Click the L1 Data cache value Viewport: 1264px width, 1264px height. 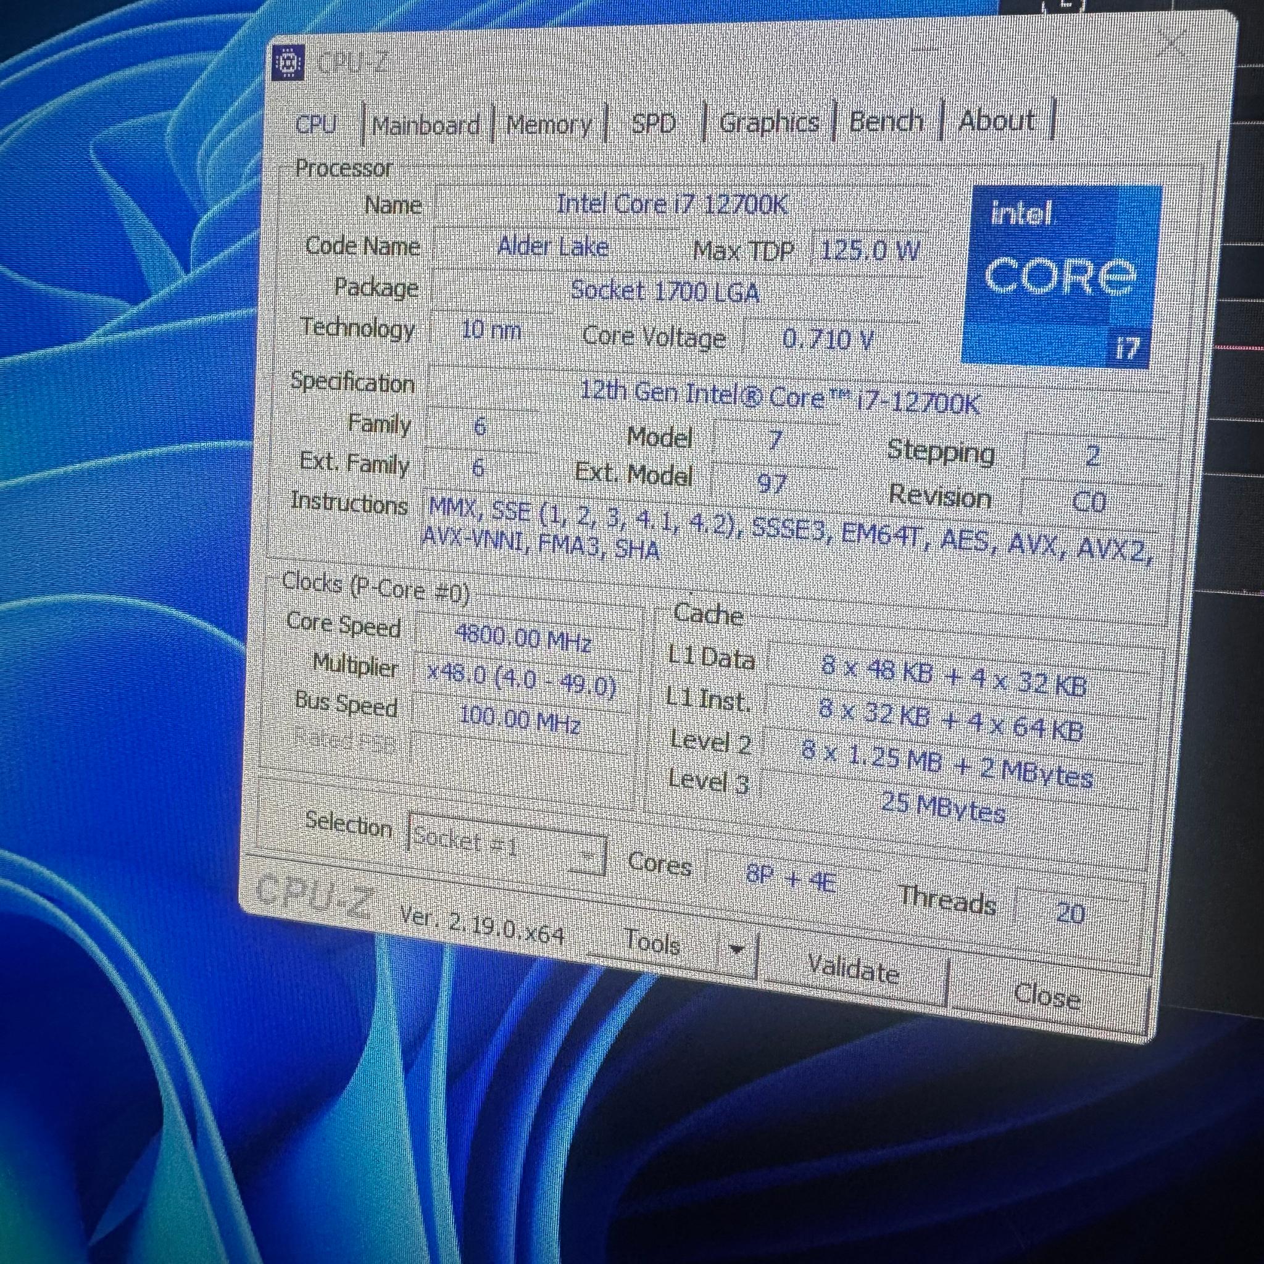click(x=954, y=675)
